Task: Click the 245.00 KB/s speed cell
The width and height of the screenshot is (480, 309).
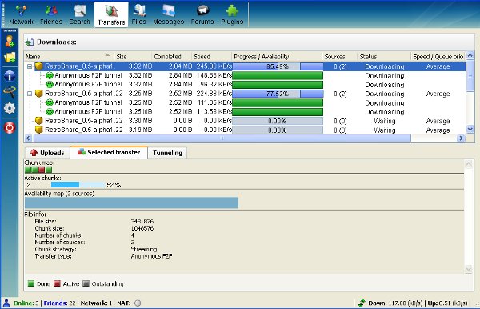Action: tap(214, 66)
